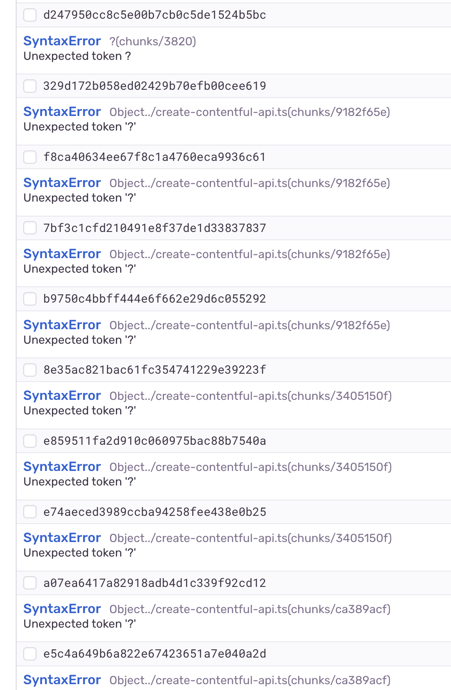Screen dimensions: 451x690
Task: Check the checkbox for hash a07ea6417a82918adb4d1c339f92cd12
Action: pyautogui.click(x=30, y=583)
